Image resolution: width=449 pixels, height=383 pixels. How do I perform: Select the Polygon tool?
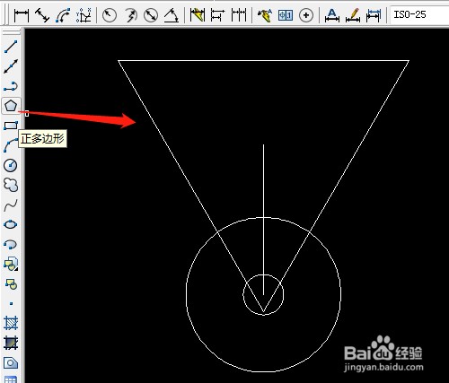tap(11, 106)
